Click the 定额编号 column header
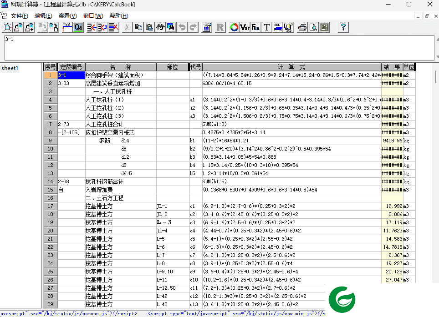The image size is (439, 317). (x=71, y=67)
